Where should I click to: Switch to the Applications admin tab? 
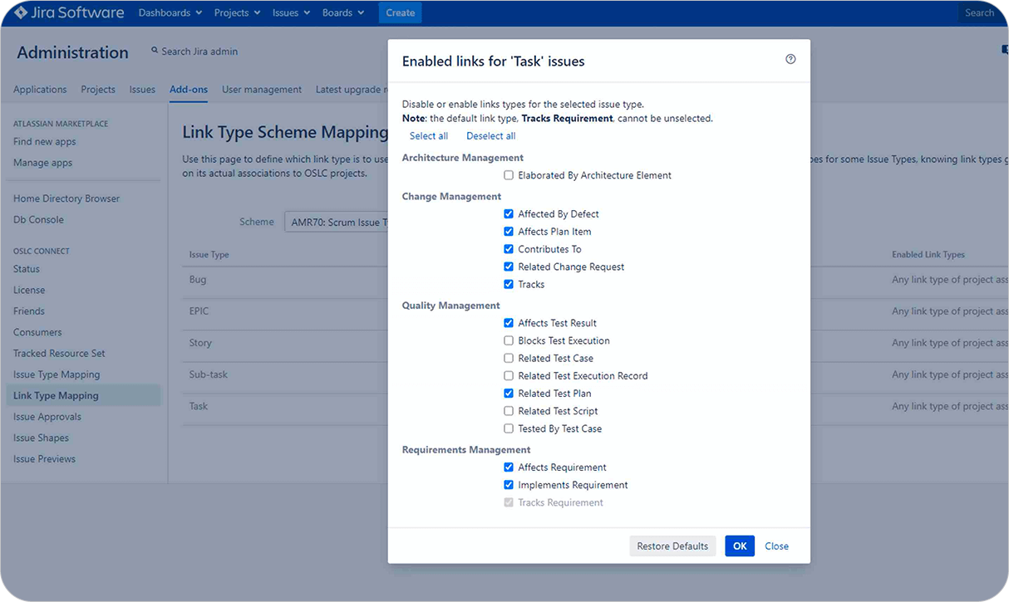(x=40, y=90)
